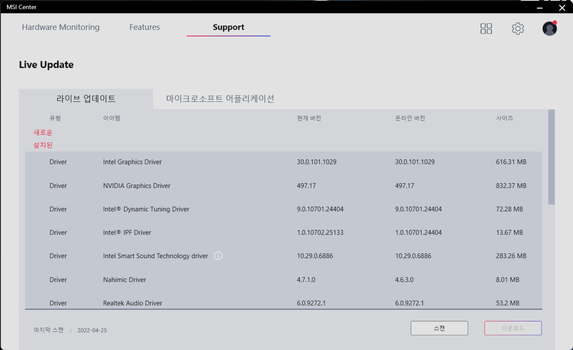
Task: Click the 다운로드 button
Action: coord(513,328)
